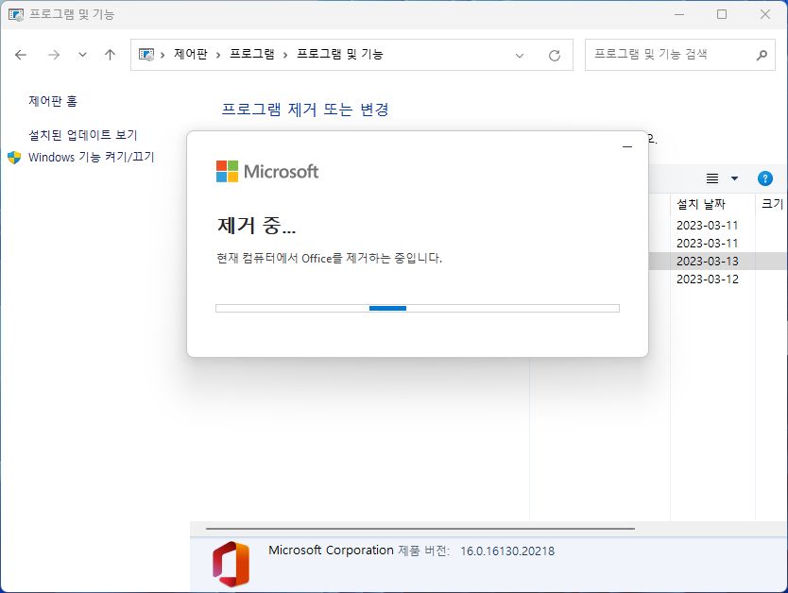Minimize the Office removal dialog

tap(627, 146)
